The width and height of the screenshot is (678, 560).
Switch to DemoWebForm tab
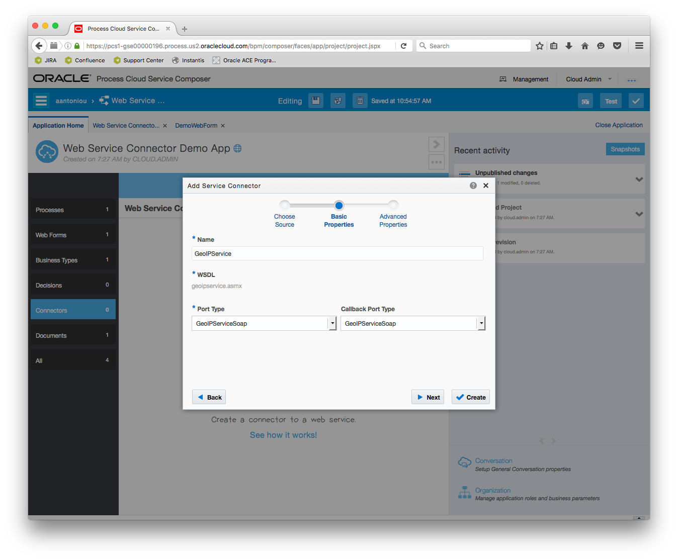coord(196,126)
